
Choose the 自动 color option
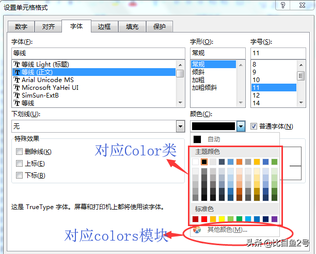(235, 139)
